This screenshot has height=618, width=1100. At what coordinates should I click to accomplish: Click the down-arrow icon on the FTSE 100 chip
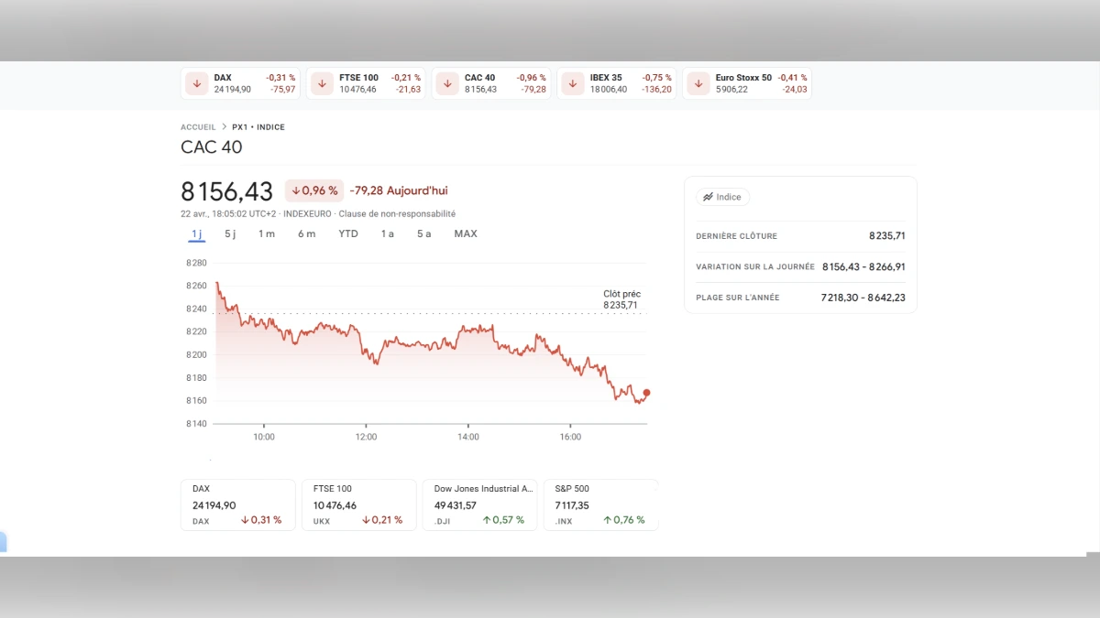coord(322,83)
